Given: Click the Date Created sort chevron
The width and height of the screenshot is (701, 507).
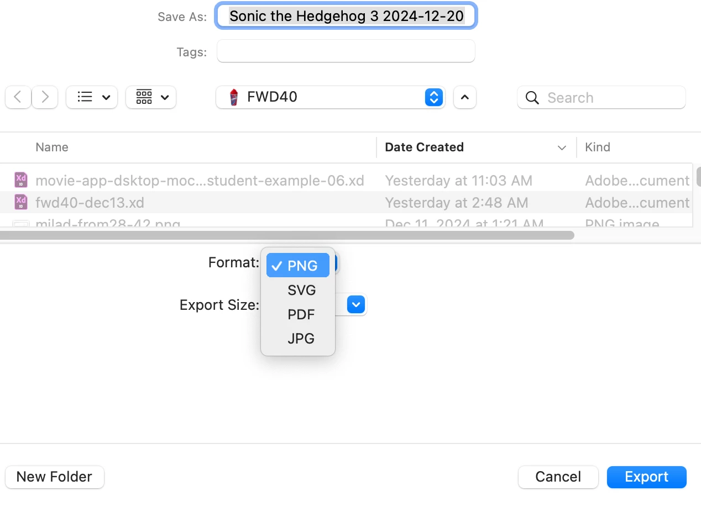Looking at the screenshot, I should [x=562, y=147].
